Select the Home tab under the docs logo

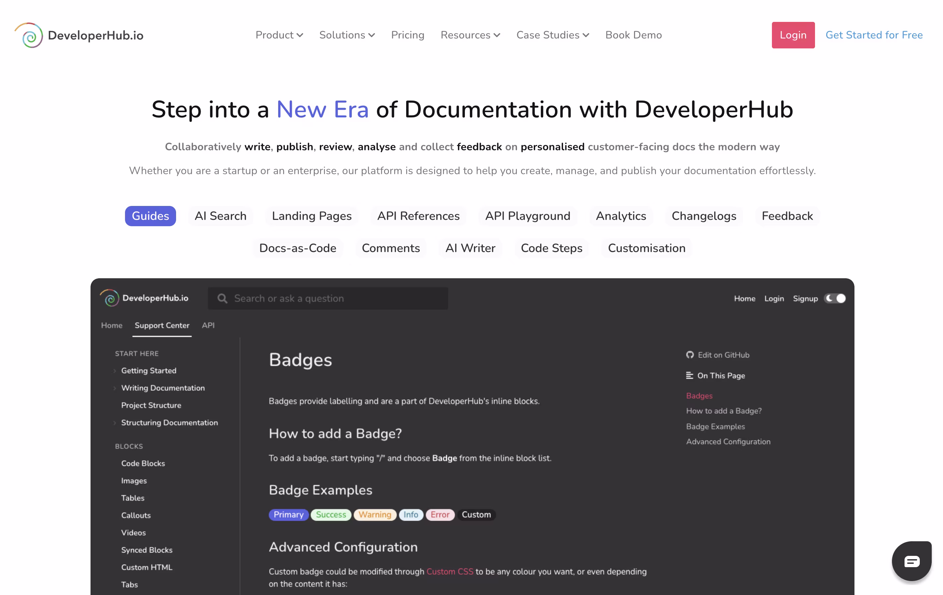(x=112, y=325)
